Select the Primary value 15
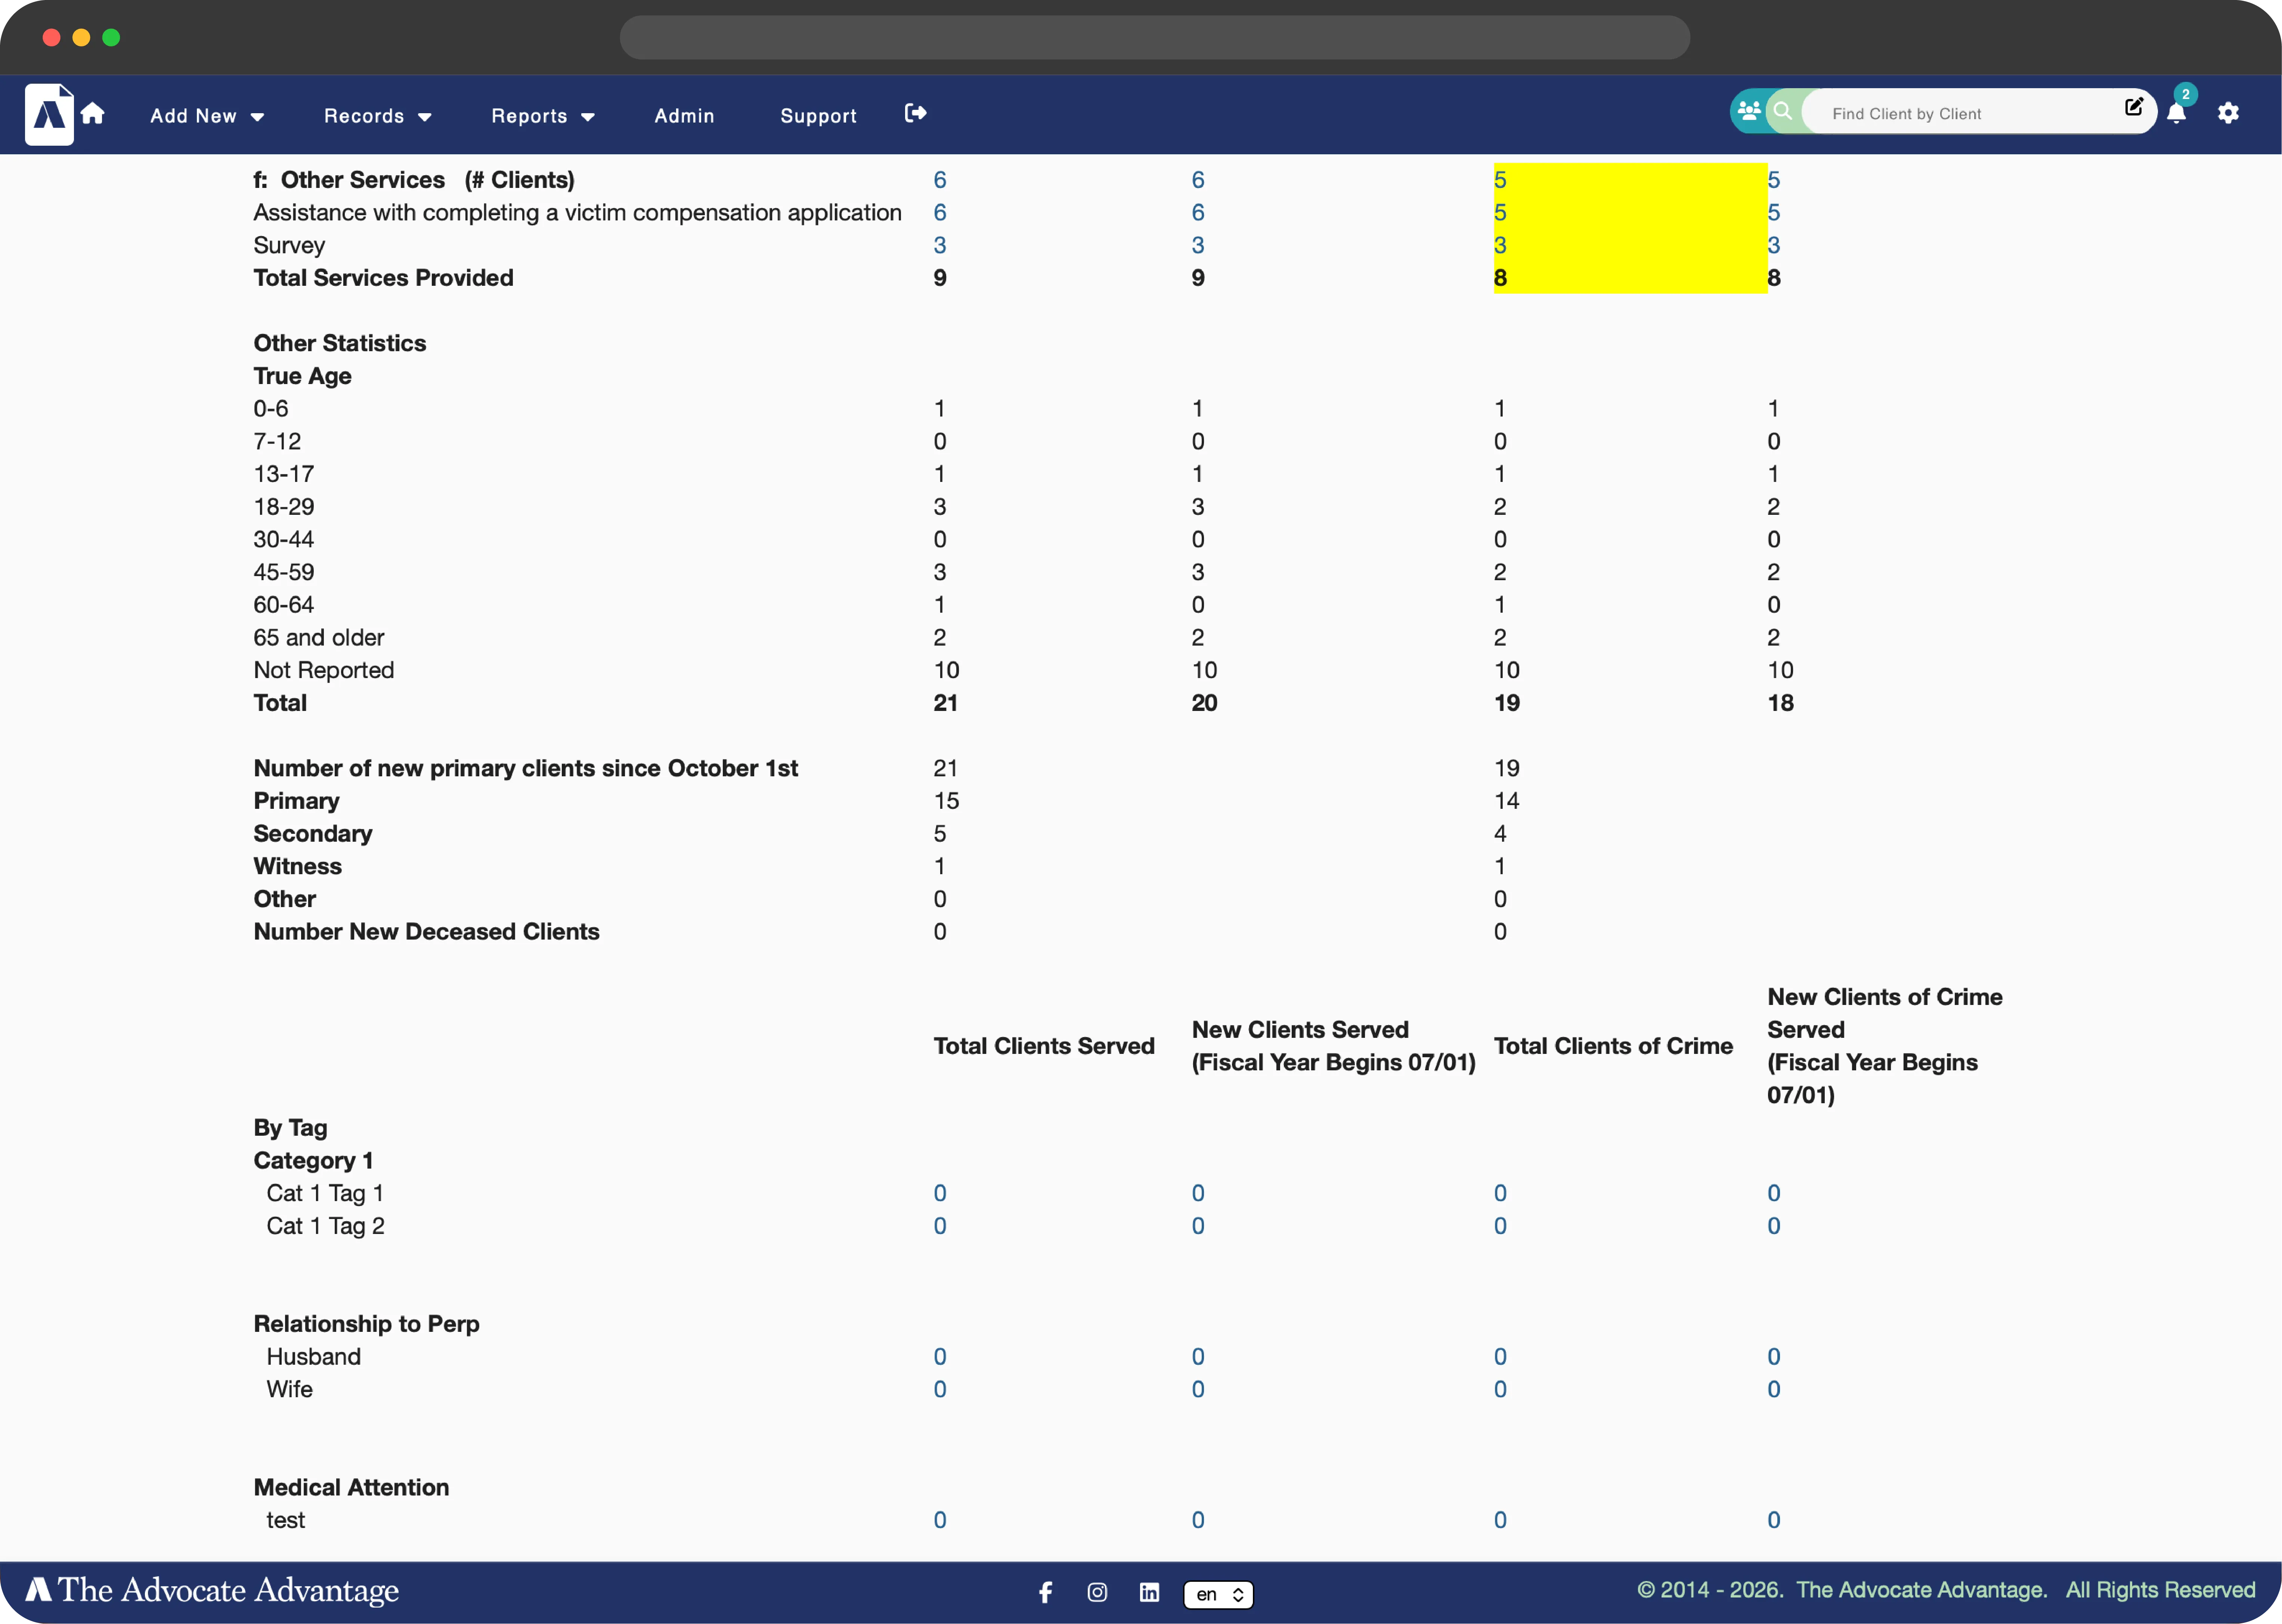The height and width of the screenshot is (1624, 2282). [946, 801]
